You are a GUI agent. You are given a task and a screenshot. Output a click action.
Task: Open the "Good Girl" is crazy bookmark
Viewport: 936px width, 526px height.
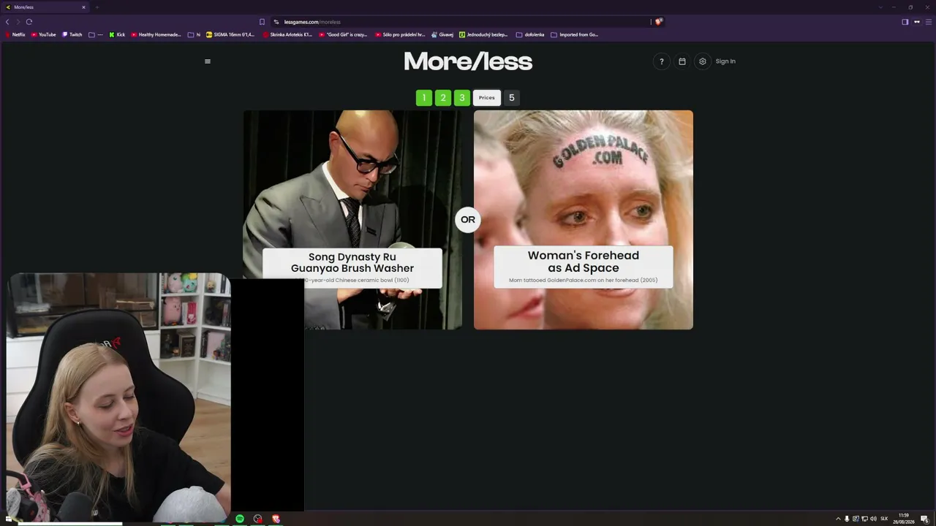[343, 34]
